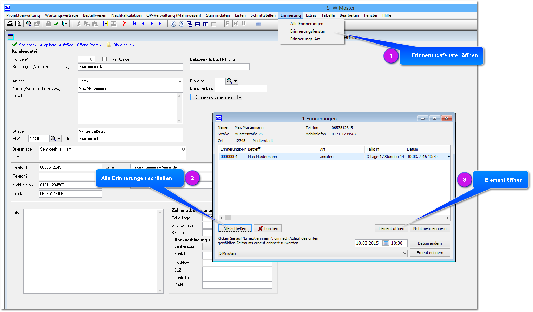Click the scissors cut icon
Image resolution: width=533 pixels, height=312 pixels.
pyautogui.click(x=79, y=24)
